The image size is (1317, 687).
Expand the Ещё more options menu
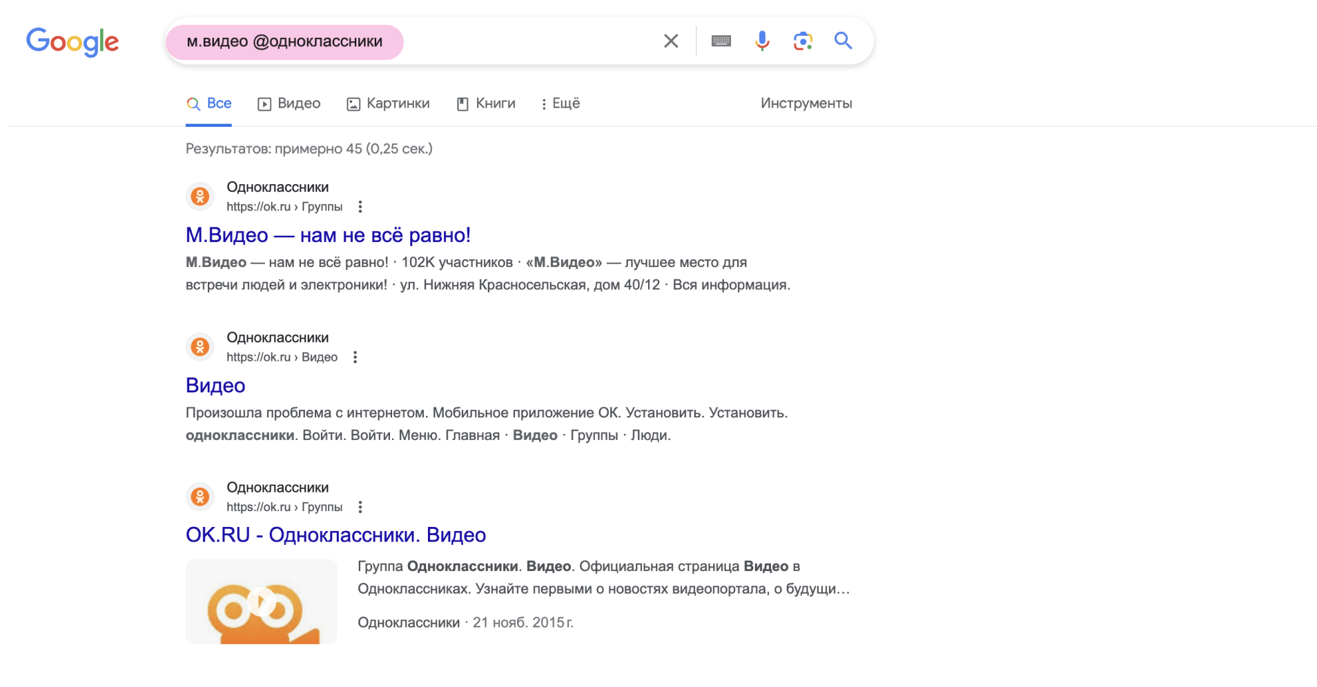pos(560,103)
